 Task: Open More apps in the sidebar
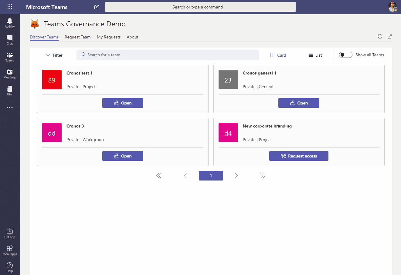(10, 250)
